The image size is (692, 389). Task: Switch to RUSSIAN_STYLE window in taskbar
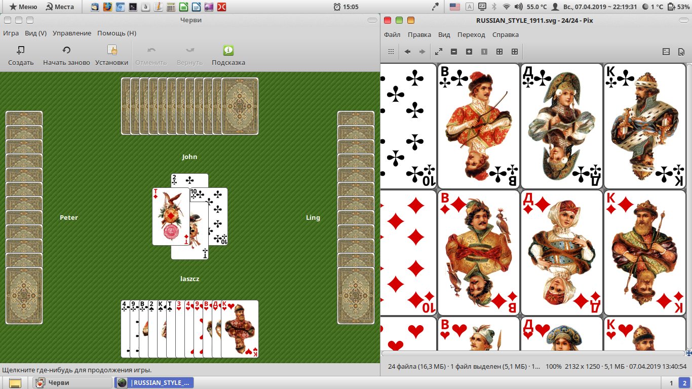154,382
